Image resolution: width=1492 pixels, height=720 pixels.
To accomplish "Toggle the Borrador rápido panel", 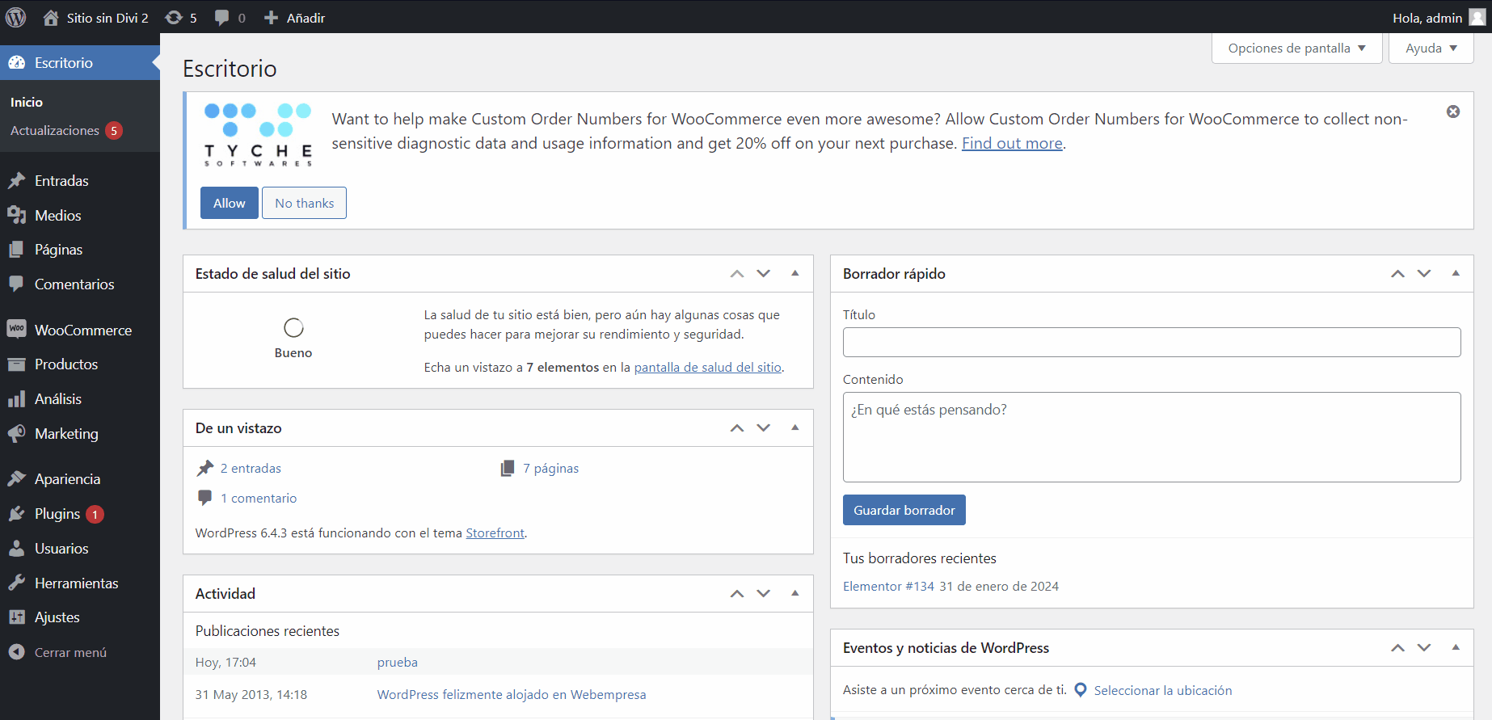I will (x=1456, y=274).
